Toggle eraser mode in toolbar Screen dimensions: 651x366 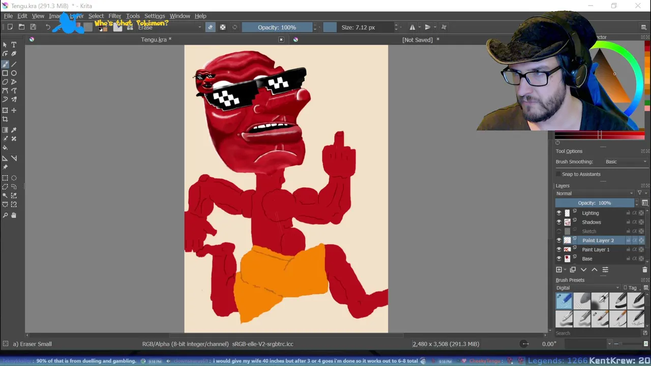(211, 27)
